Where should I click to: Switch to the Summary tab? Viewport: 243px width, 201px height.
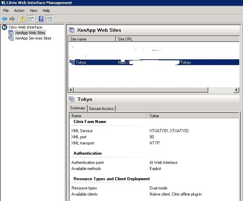77,108
